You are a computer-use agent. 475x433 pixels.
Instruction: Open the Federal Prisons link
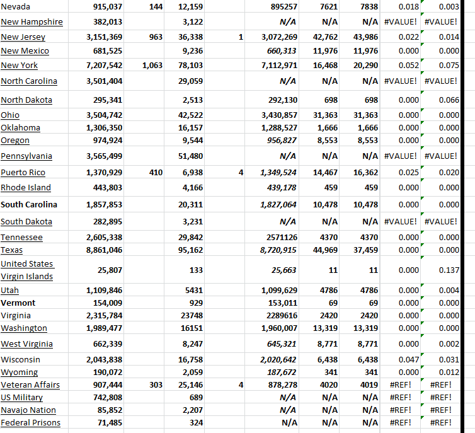point(31,423)
